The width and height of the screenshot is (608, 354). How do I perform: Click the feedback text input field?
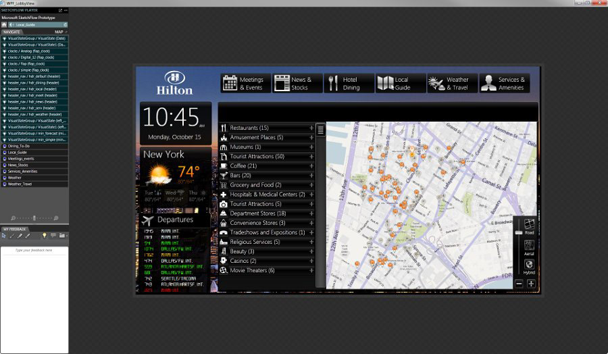pos(34,300)
